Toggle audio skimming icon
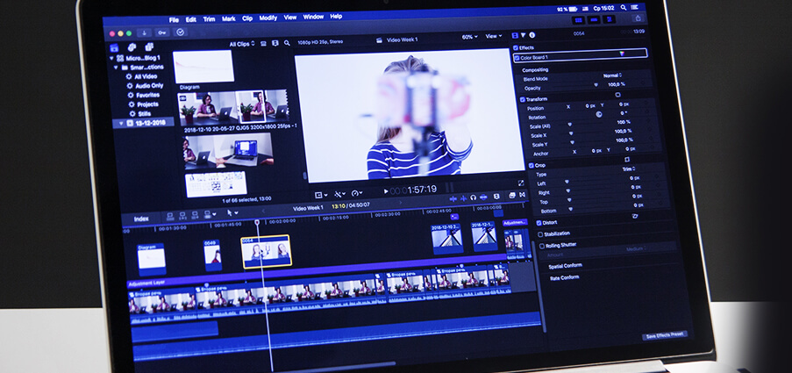The width and height of the screenshot is (792, 373). [x=463, y=198]
